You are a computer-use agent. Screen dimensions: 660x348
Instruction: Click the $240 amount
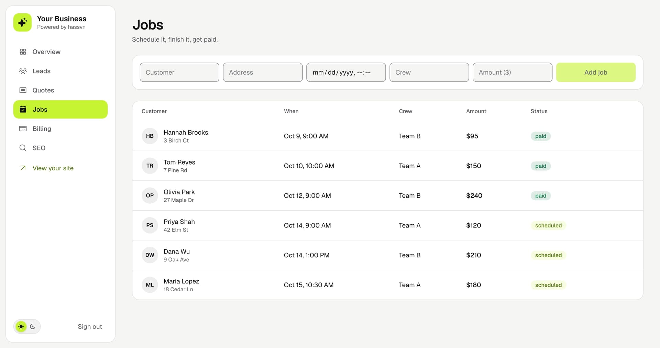coord(474,195)
